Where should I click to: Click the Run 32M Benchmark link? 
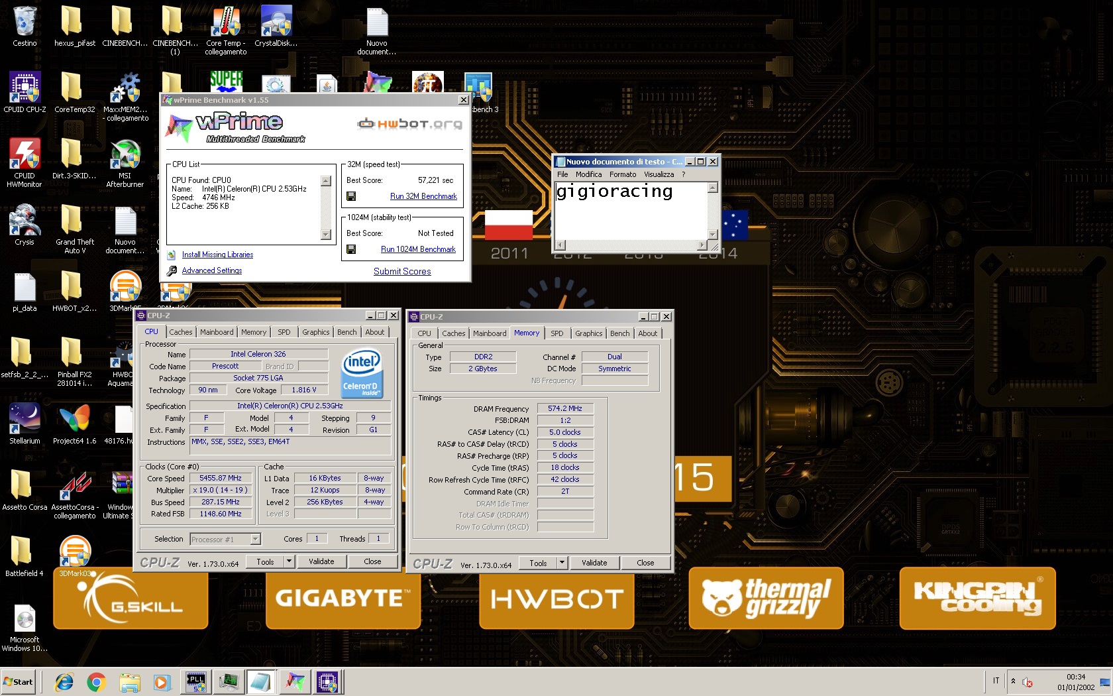[423, 196]
